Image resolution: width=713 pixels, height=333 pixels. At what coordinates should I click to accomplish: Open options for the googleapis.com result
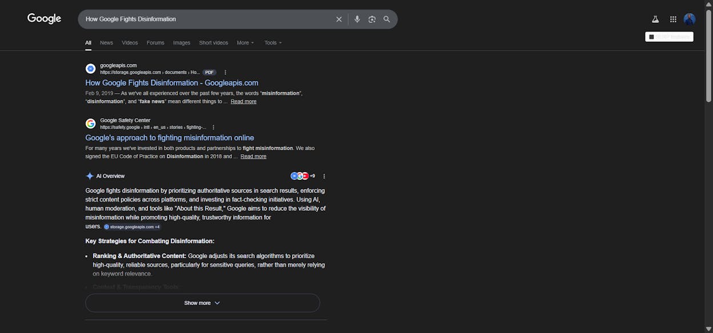coord(225,73)
